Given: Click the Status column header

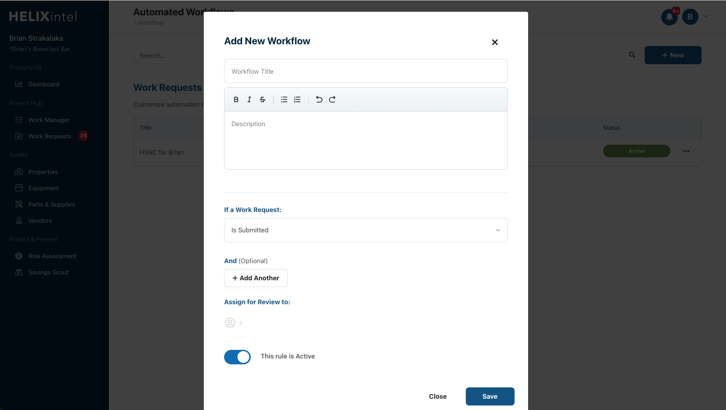Looking at the screenshot, I should click(x=612, y=128).
